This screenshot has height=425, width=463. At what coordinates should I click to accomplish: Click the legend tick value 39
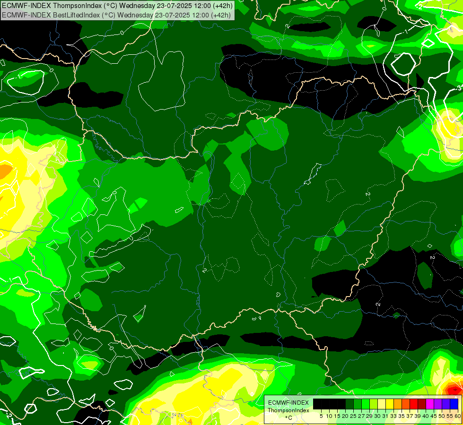click(418, 416)
